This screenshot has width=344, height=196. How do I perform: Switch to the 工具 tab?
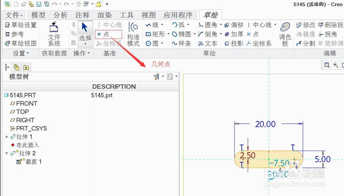pyautogui.click(x=127, y=15)
